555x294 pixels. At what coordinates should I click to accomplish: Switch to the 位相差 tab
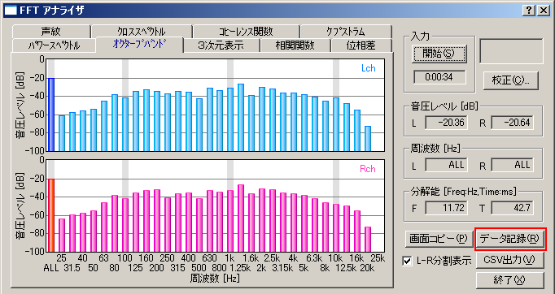pos(361,45)
